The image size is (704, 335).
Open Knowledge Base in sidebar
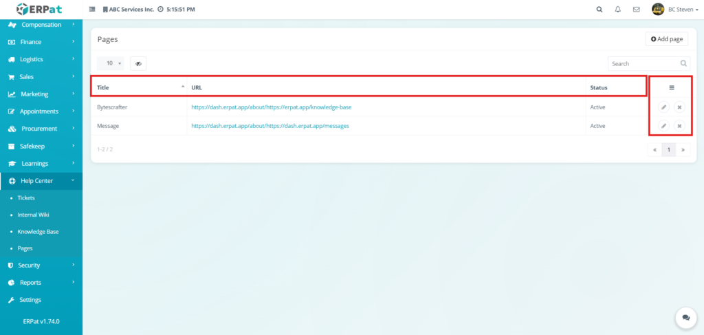[38, 232]
